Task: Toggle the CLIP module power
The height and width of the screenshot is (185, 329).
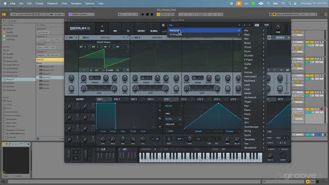Action: (x=98, y=150)
